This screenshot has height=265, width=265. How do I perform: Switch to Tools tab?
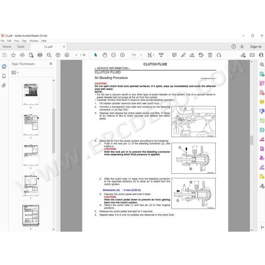[20, 47]
